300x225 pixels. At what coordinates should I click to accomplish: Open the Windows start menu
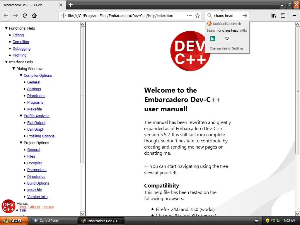coord(14,221)
